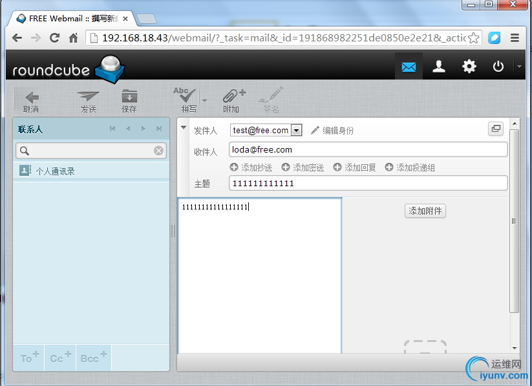Open compose in new window icon
532x386 pixels.
(x=496, y=129)
